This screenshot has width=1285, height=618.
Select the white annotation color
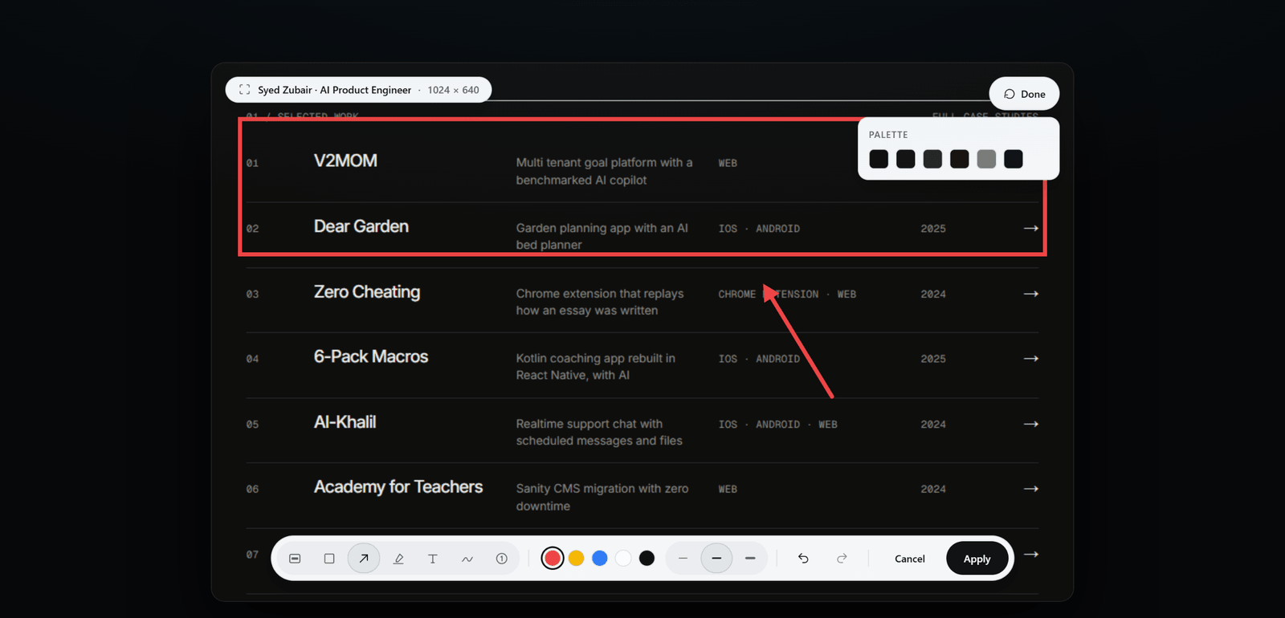point(623,559)
